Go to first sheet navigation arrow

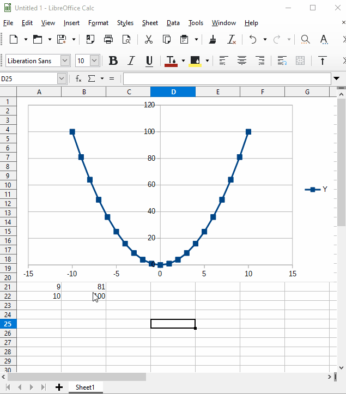tap(8, 387)
